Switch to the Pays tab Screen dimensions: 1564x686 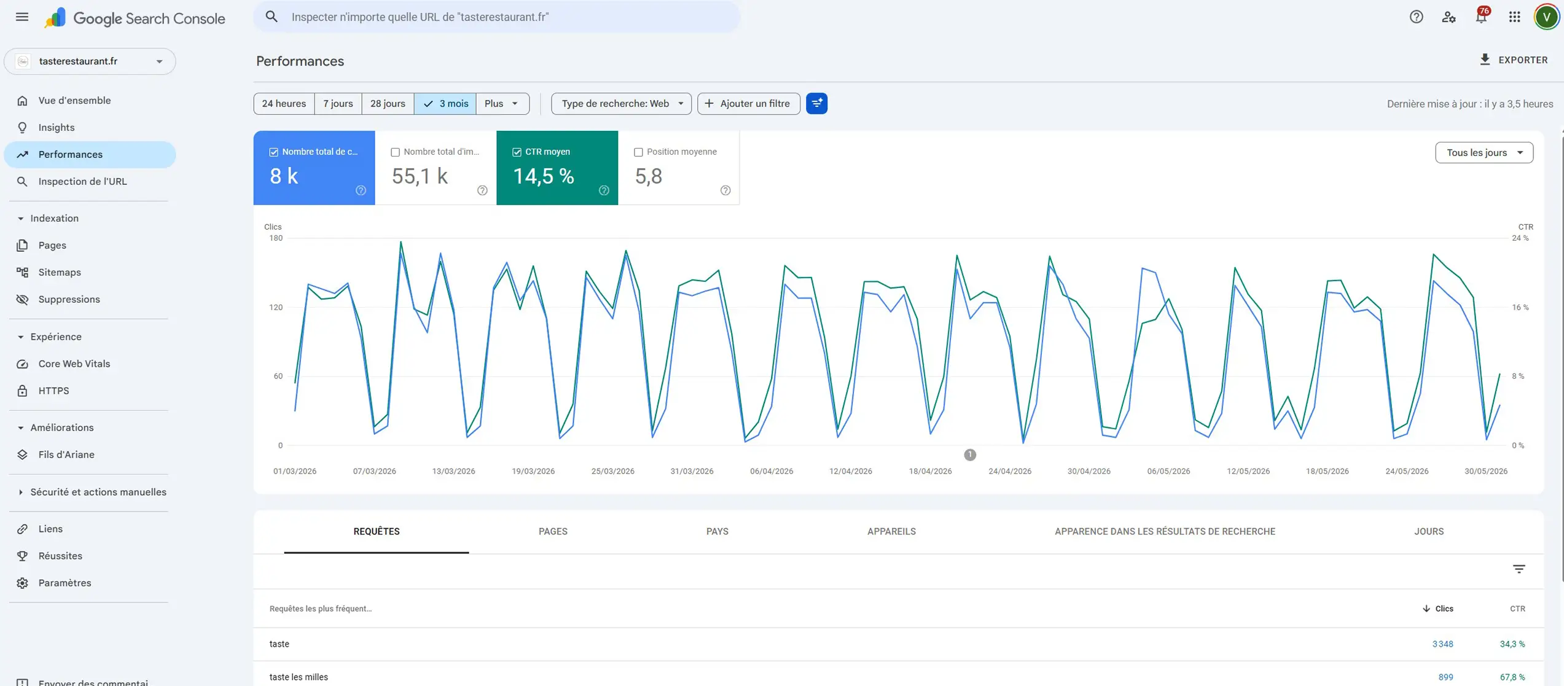tap(717, 532)
